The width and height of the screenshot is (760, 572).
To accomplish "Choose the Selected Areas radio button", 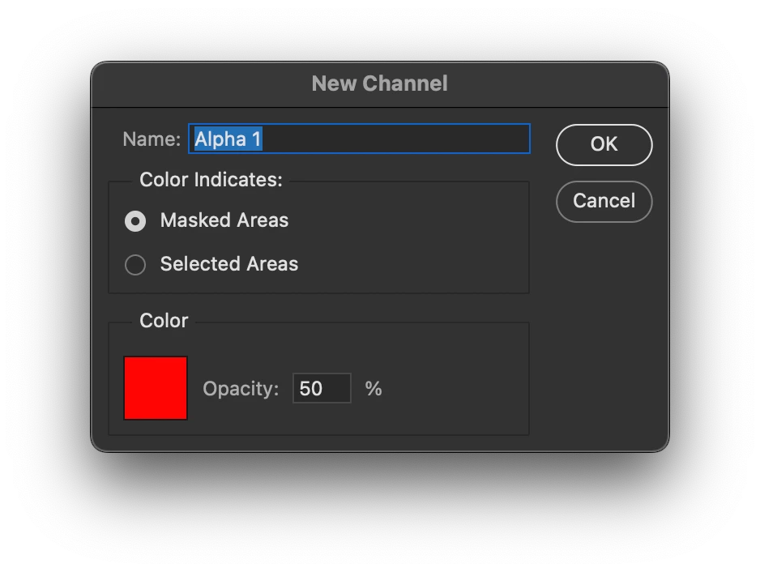I will [x=135, y=265].
